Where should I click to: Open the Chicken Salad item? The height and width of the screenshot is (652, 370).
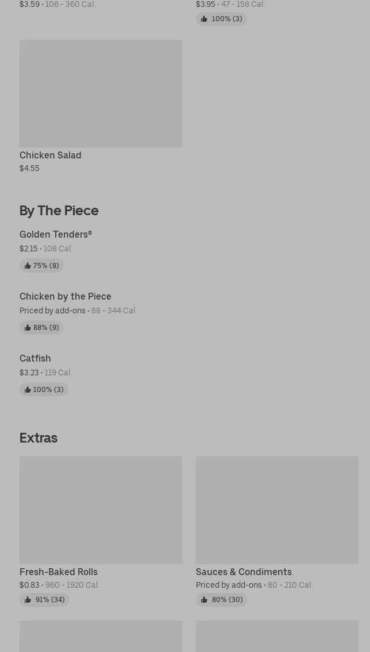click(51, 155)
